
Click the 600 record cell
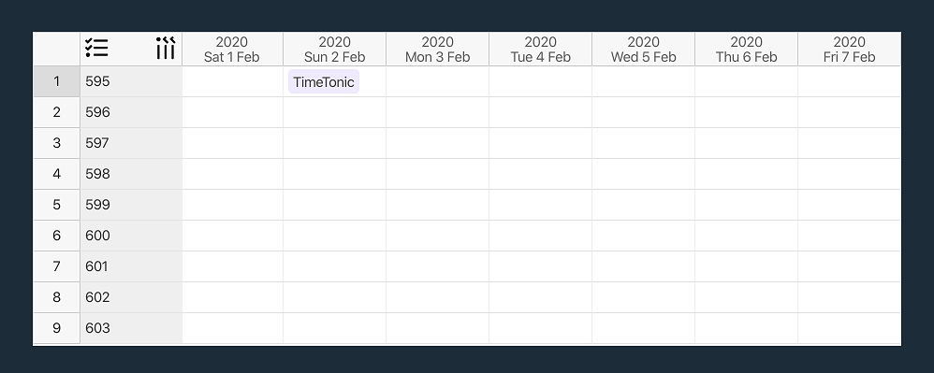tap(131, 236)
